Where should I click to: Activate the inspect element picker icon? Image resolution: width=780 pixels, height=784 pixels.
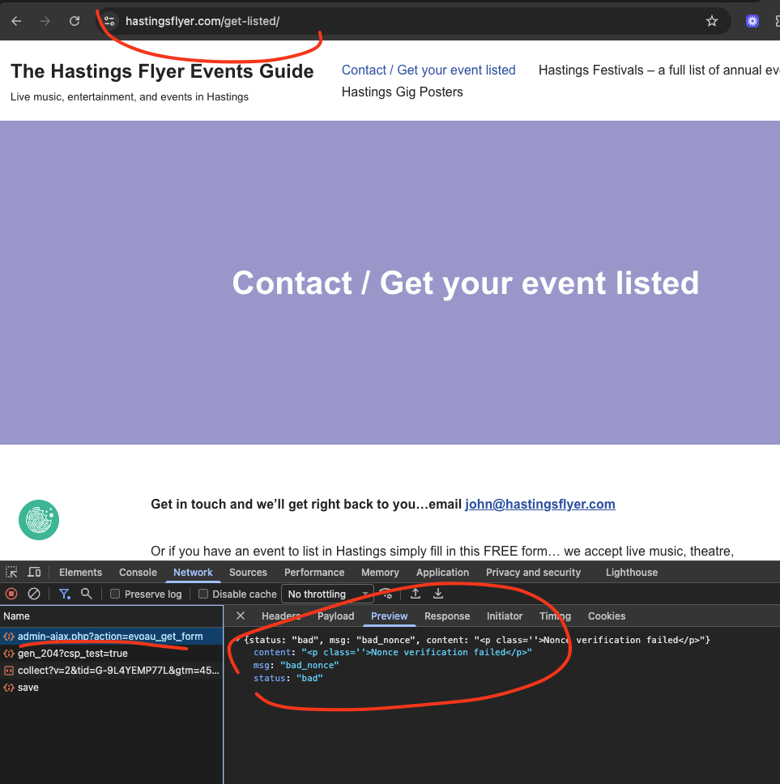pyautogui.click(x=11, y=573)
